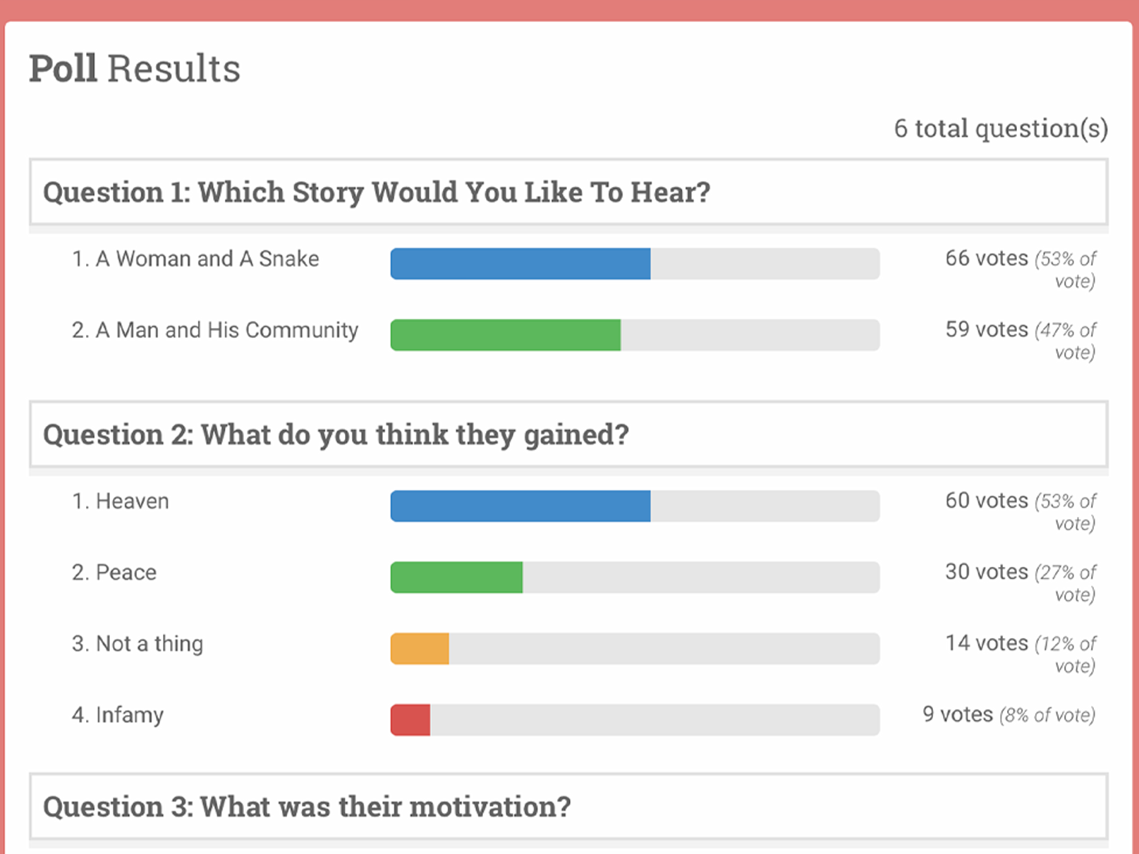
Task: Select the "Not a thing" answer label
Action: tap(138, 644)
